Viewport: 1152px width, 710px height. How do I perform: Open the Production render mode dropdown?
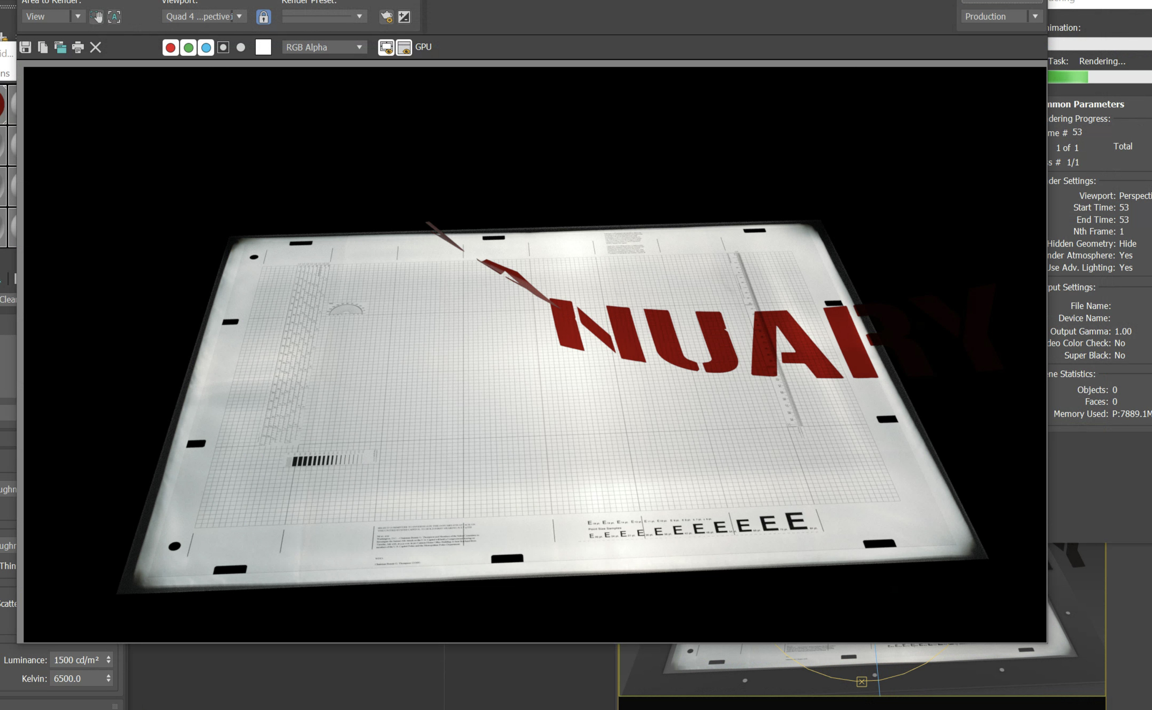click(1002, 17)
